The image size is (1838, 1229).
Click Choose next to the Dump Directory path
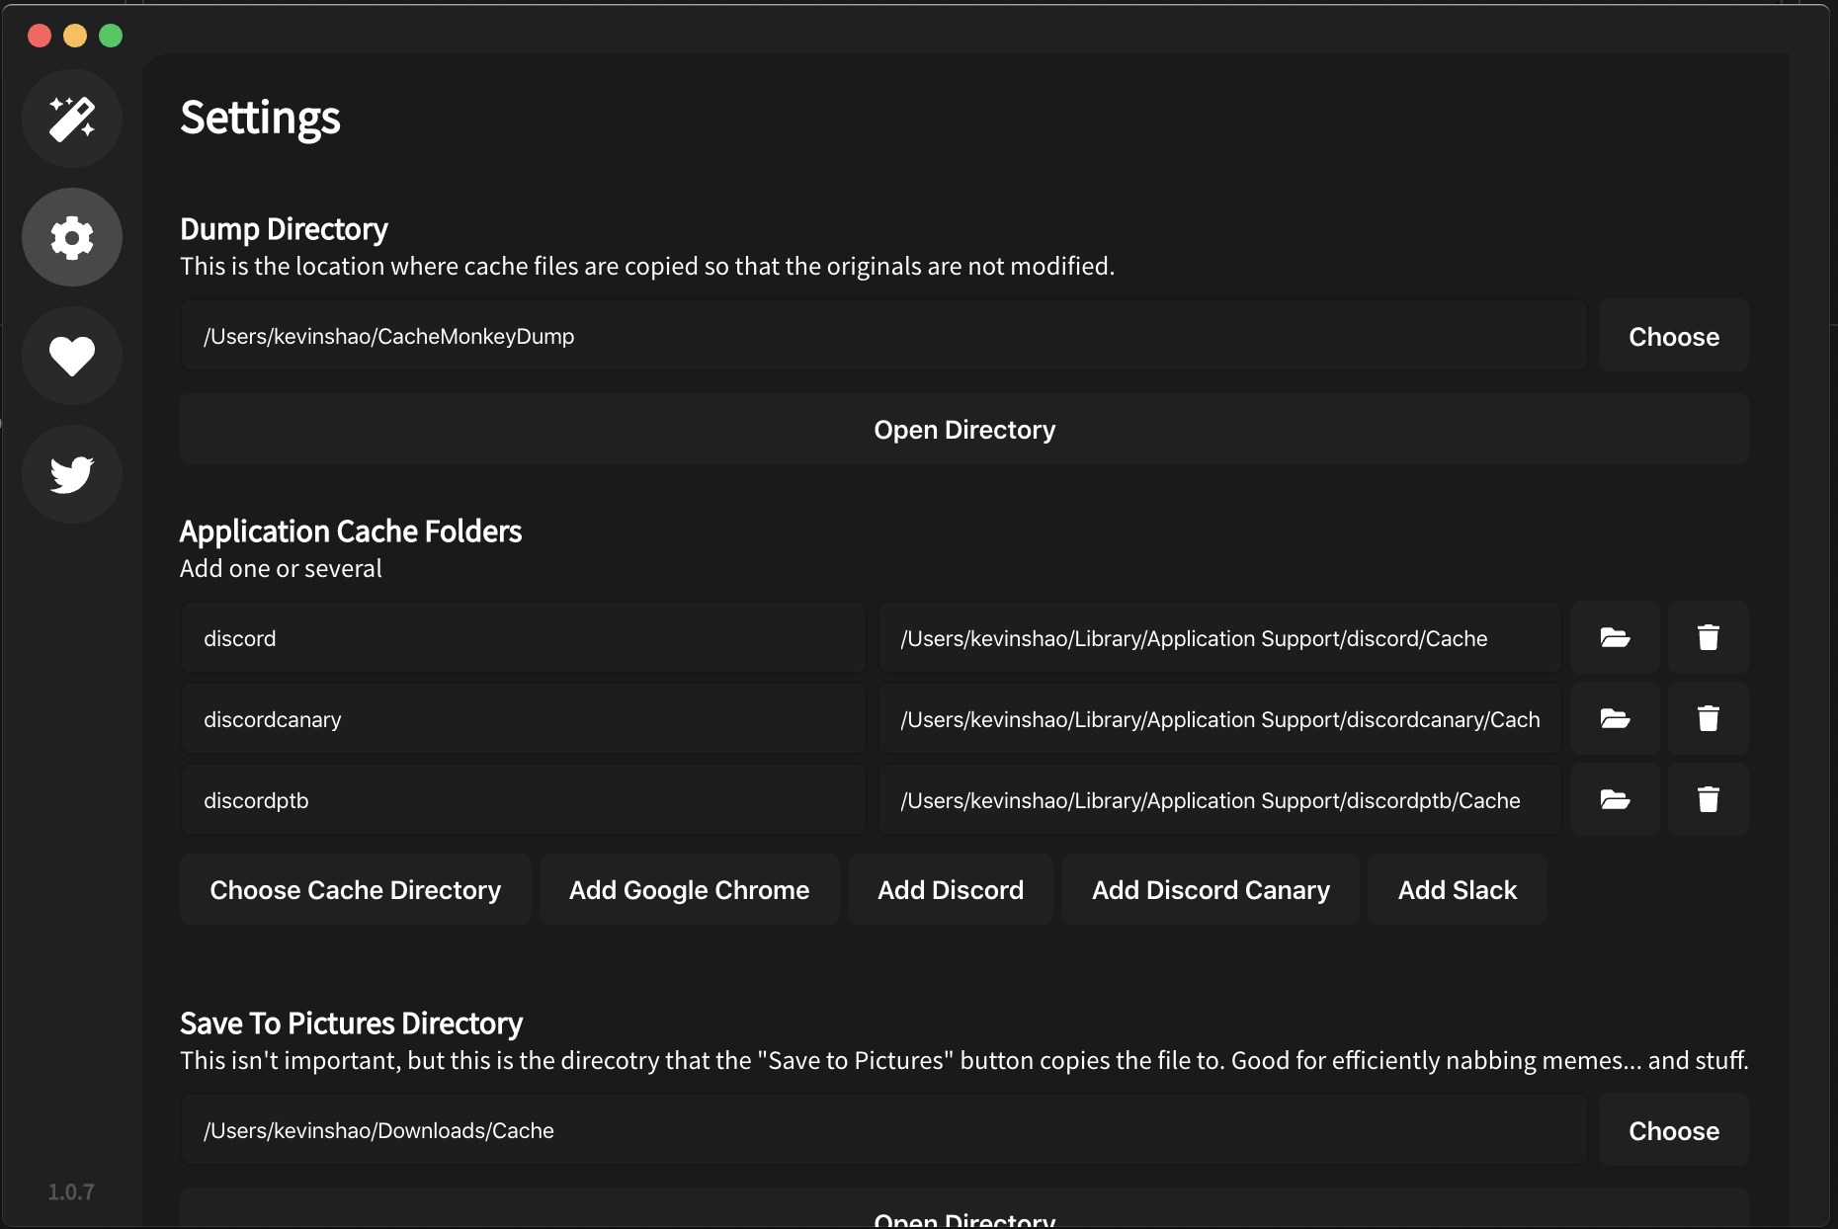pyautogui.click(x=1673, y=336)
